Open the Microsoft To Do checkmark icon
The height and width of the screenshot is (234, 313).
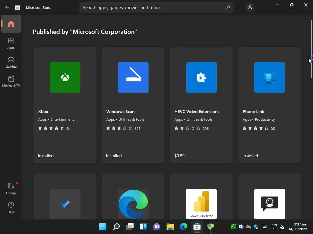(65, 204)
